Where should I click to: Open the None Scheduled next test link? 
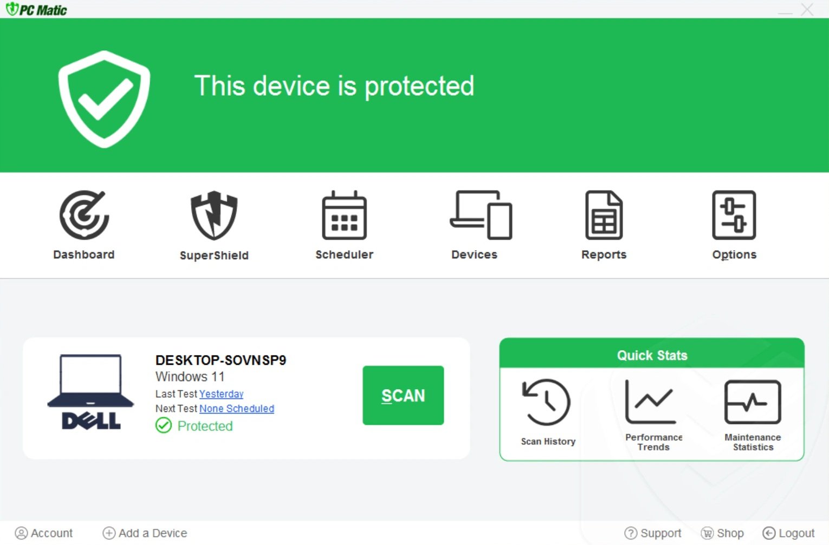[x=237, y=409]
